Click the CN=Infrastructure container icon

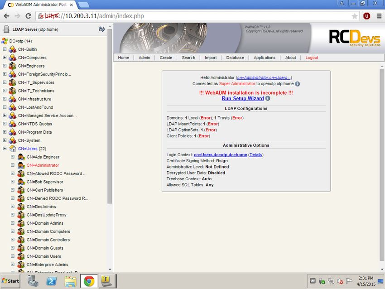click(x=12, y=99)
